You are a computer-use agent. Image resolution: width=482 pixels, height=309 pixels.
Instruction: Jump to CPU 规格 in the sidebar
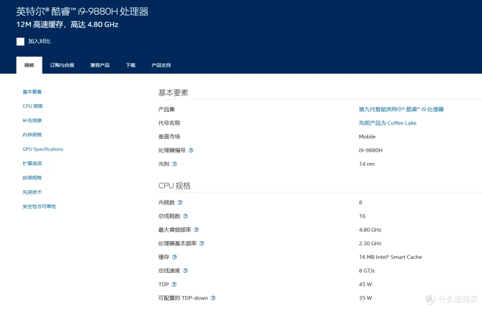(33, 106)
